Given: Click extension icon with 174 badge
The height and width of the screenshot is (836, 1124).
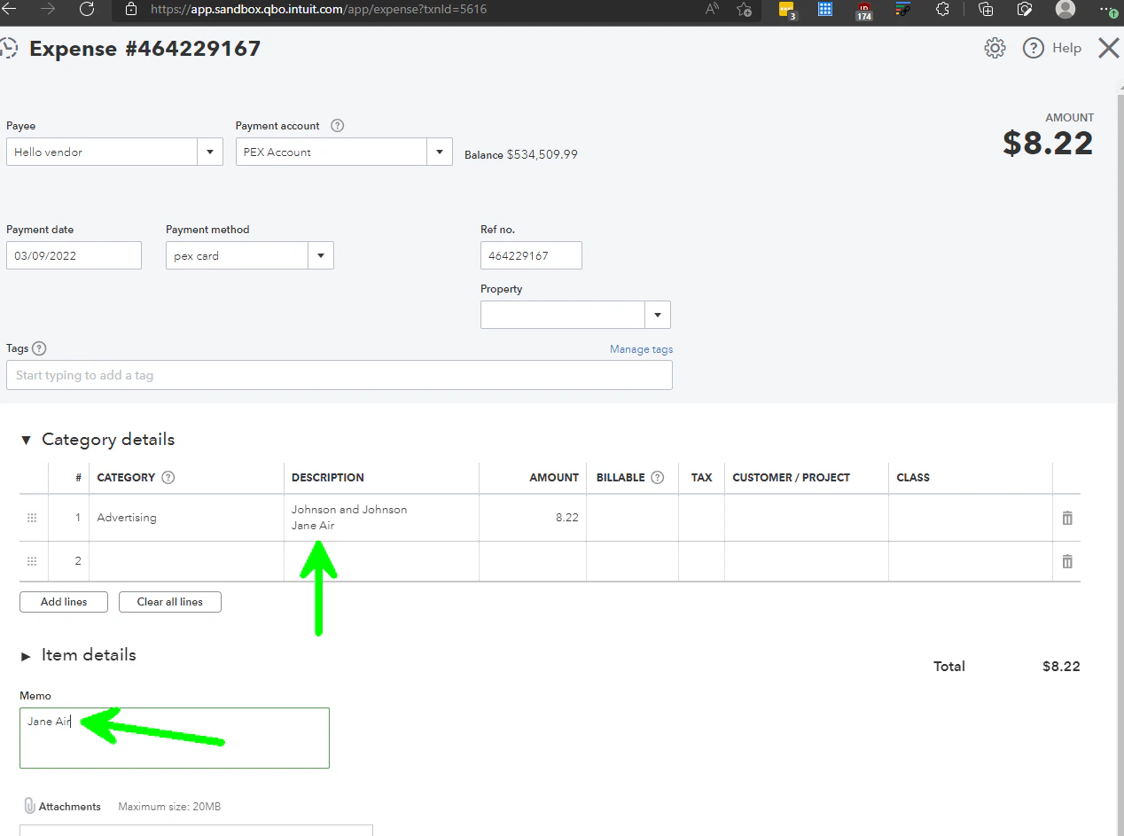Looking at the screenshot, I should 863,10.
